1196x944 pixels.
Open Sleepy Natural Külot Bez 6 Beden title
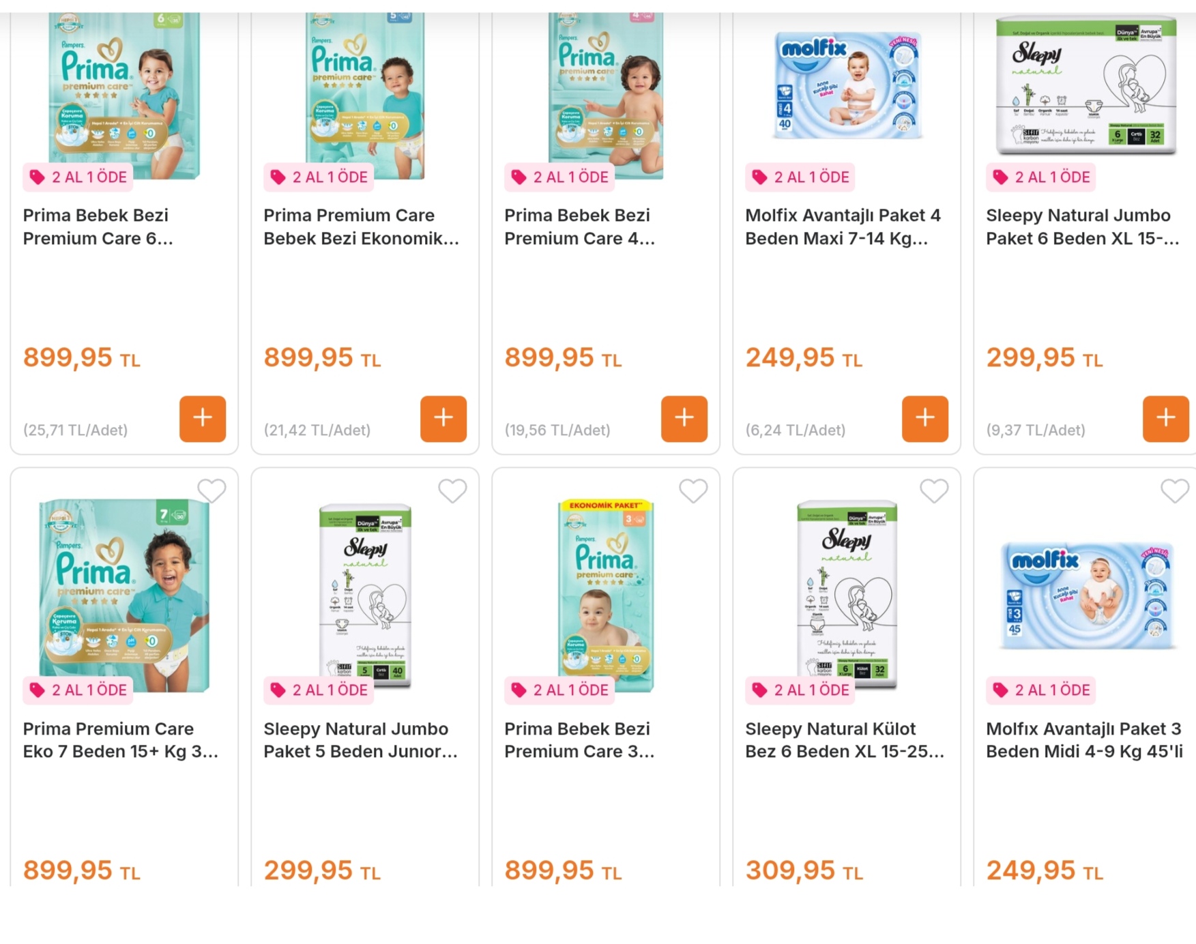(x=844, y=740)
